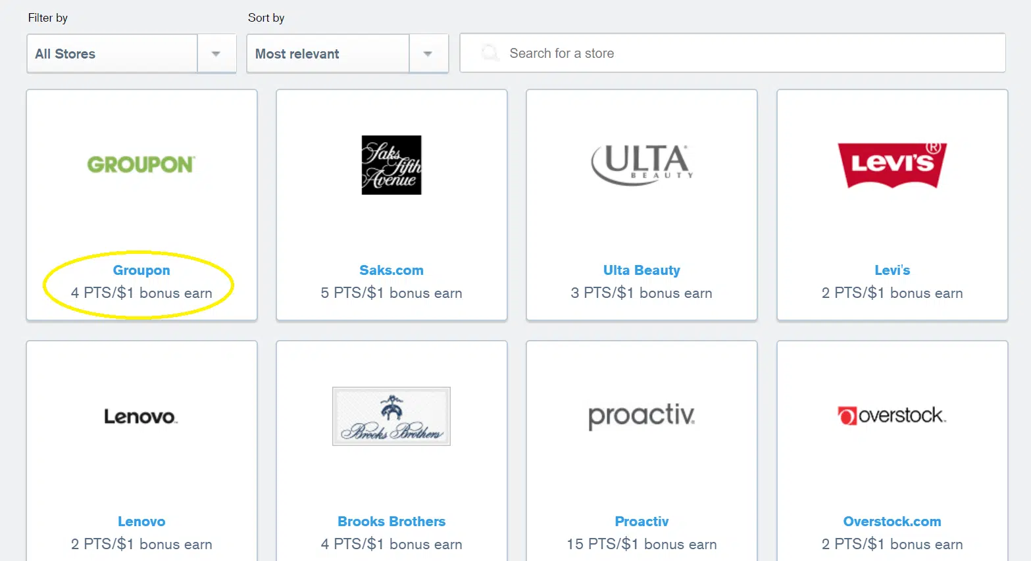
Task: Open the Proactiv store link
Action: 641,522
